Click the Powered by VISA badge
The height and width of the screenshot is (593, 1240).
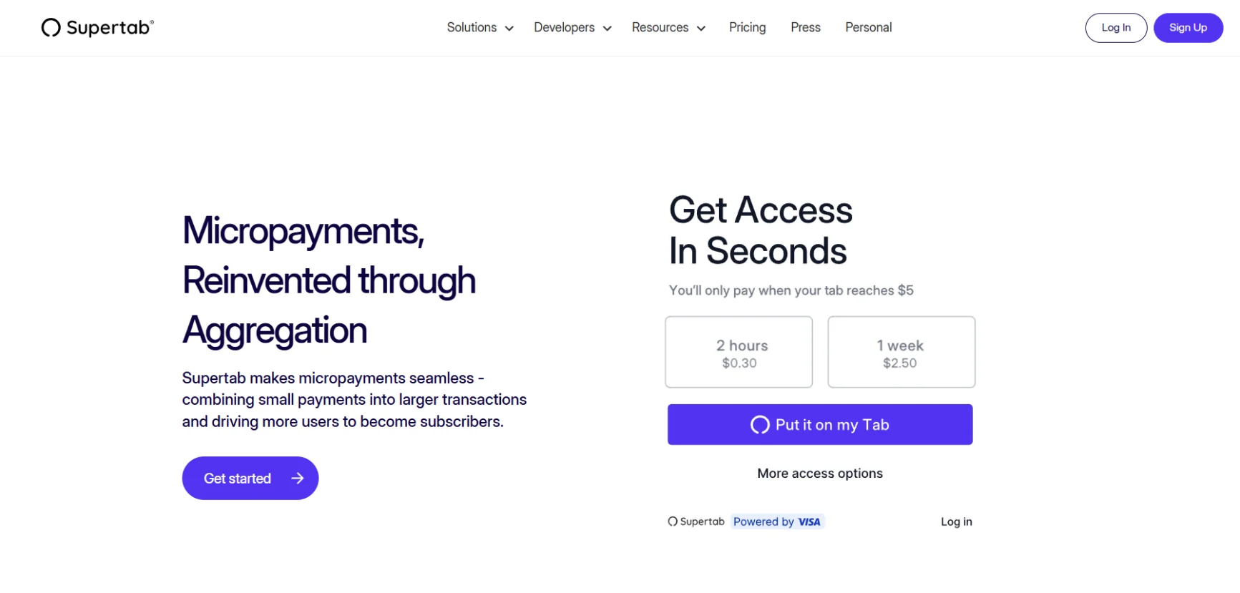coord(777,521)
